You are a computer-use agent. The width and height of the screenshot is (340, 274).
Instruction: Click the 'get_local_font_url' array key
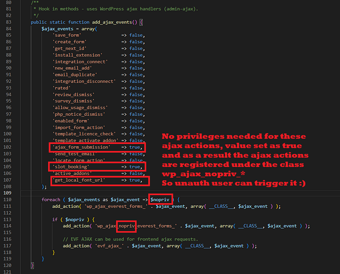pyautogui.click(x=79, y=180)
